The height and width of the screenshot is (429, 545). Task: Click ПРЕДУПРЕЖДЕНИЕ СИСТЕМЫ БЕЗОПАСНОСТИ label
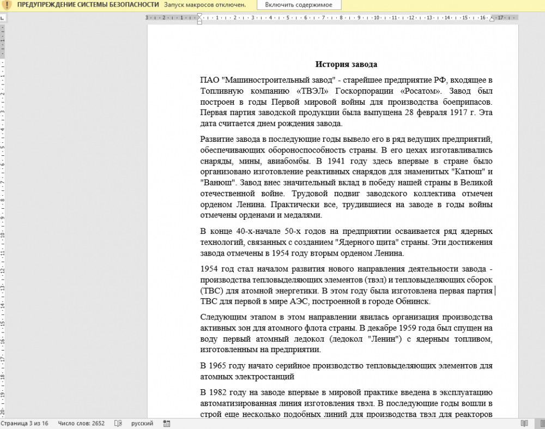[x=88, y=5]
